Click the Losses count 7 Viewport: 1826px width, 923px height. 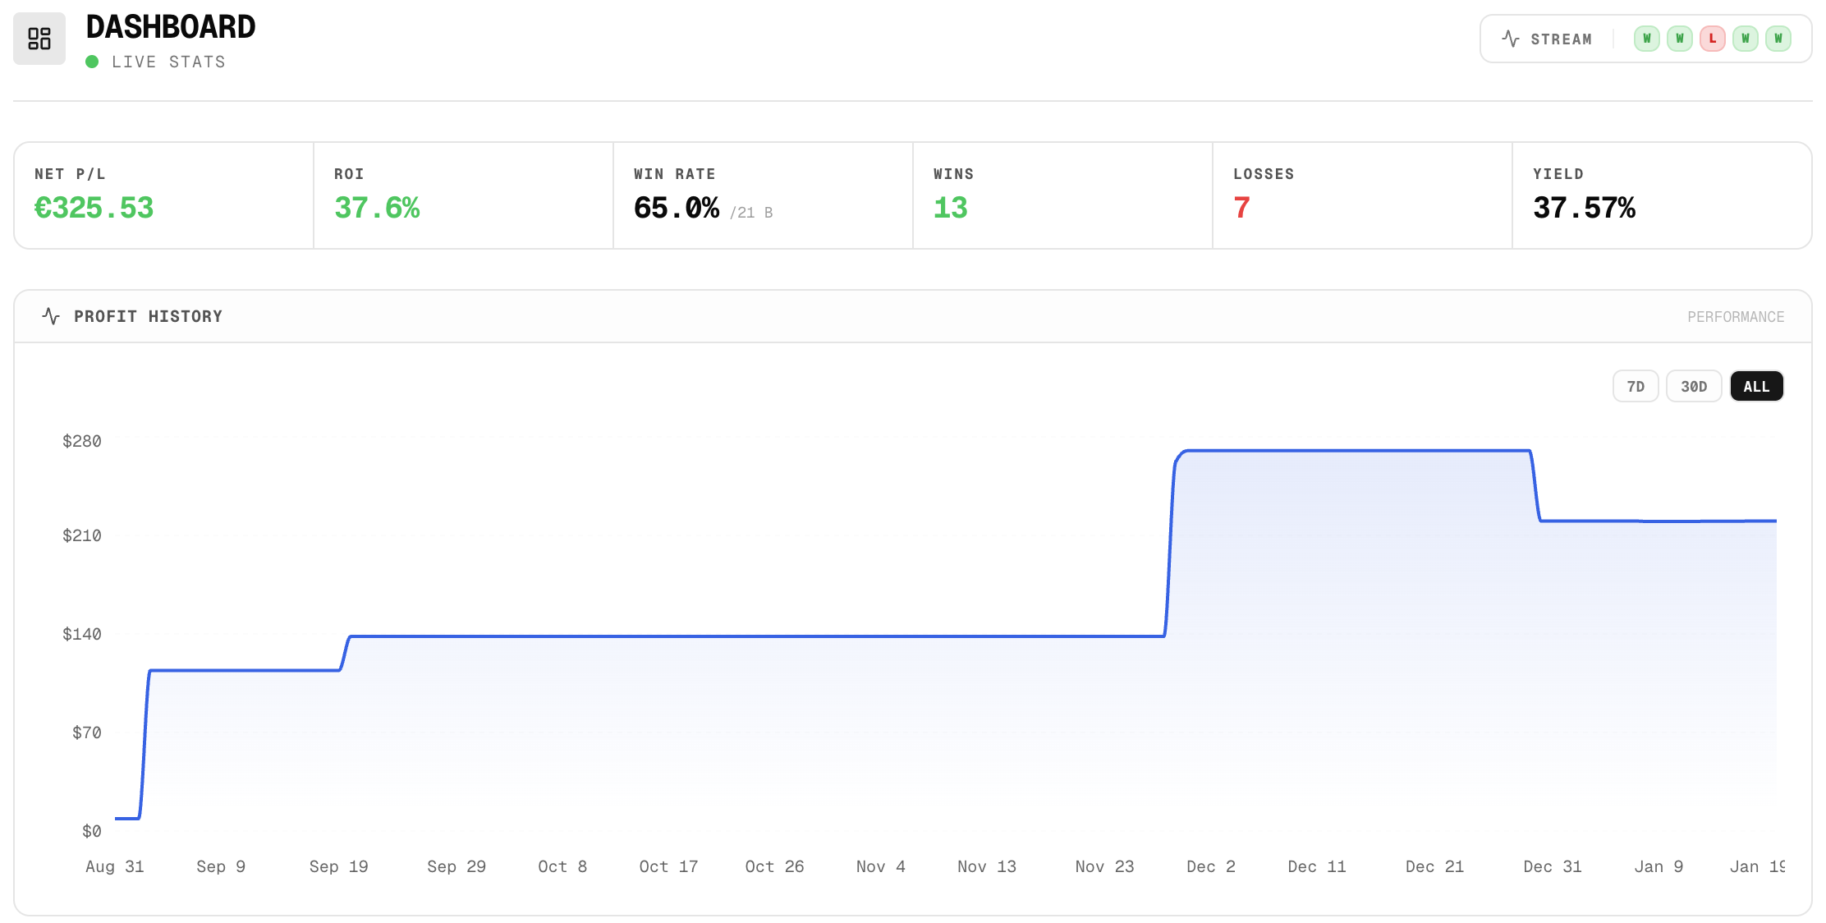pyautogui.click(x=1241, y=208)
